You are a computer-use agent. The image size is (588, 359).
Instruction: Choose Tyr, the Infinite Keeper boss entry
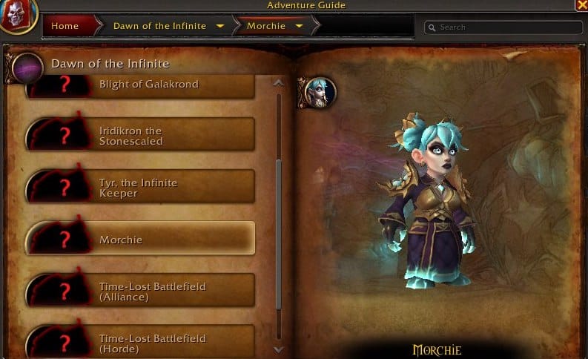pos(141,186)
